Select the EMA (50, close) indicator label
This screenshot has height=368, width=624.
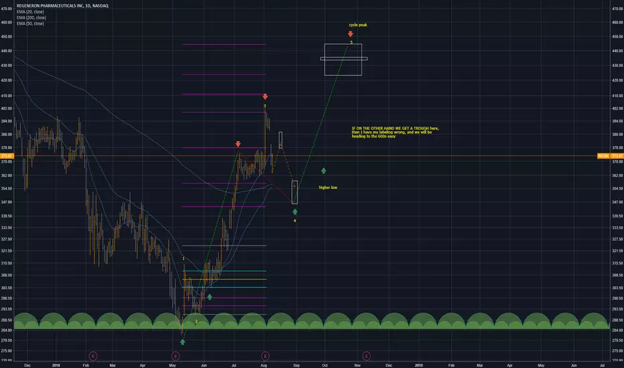pos(30,24)
